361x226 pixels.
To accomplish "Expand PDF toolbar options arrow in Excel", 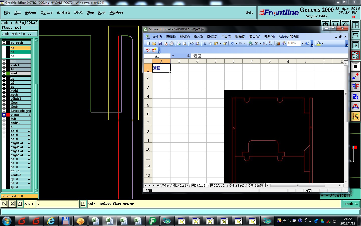I will [159, 51].
